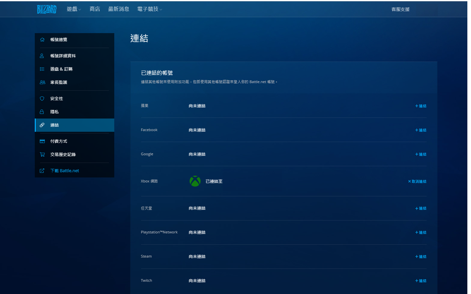Click the shopping cart icon for 交易歷史記錄
471x294 pixels.
coord(42,155)
